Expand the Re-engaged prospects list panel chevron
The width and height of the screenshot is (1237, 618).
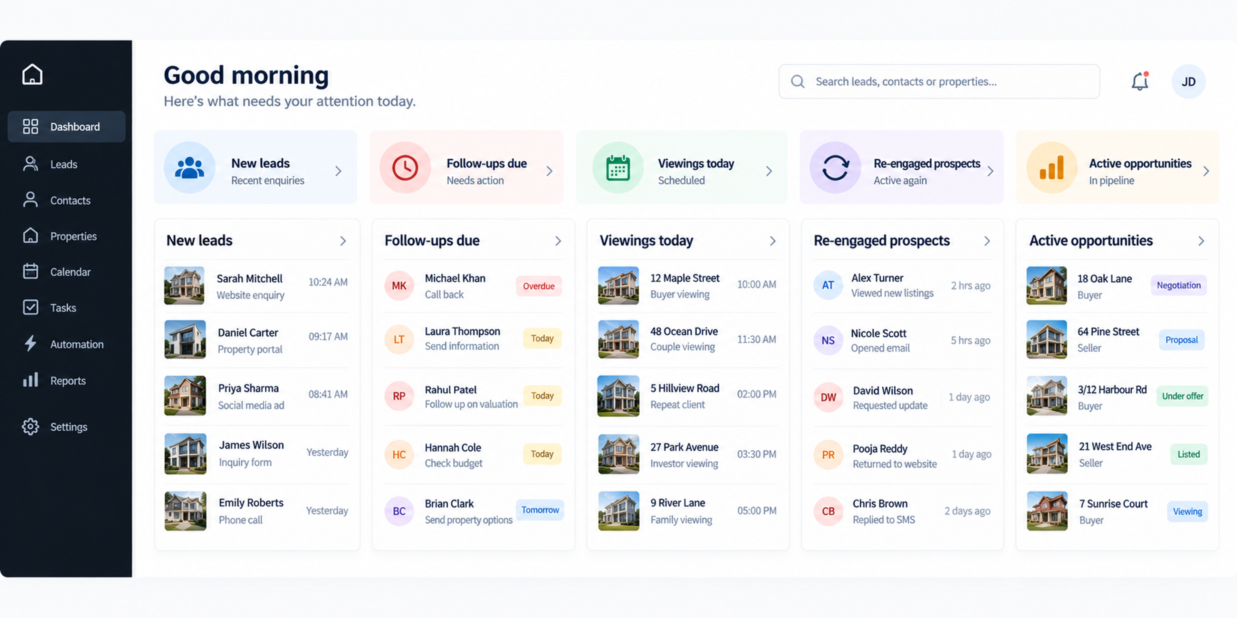(x=987, y=241)
